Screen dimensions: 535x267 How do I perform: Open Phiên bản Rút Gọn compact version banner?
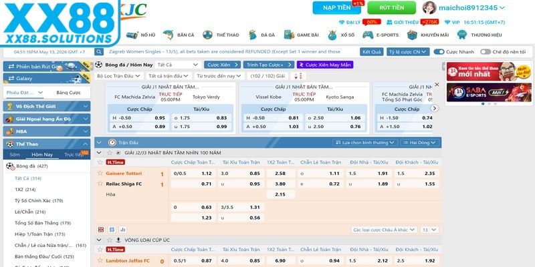[x=47, y=66]
